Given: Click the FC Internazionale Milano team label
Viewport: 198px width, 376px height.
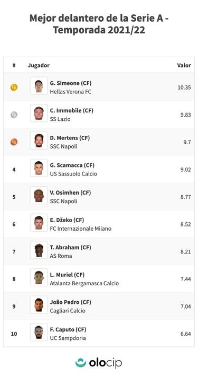Looking at the screenshot, I should click(x=80, y=229).
